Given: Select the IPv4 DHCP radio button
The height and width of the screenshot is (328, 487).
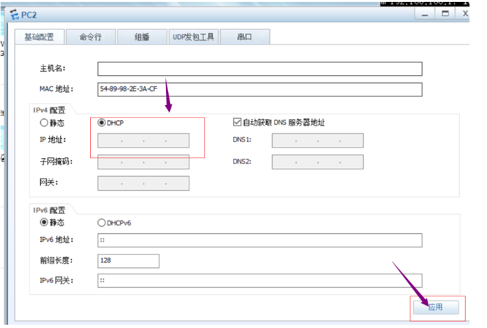Looking at the screenshot, I should coord(102,123).
